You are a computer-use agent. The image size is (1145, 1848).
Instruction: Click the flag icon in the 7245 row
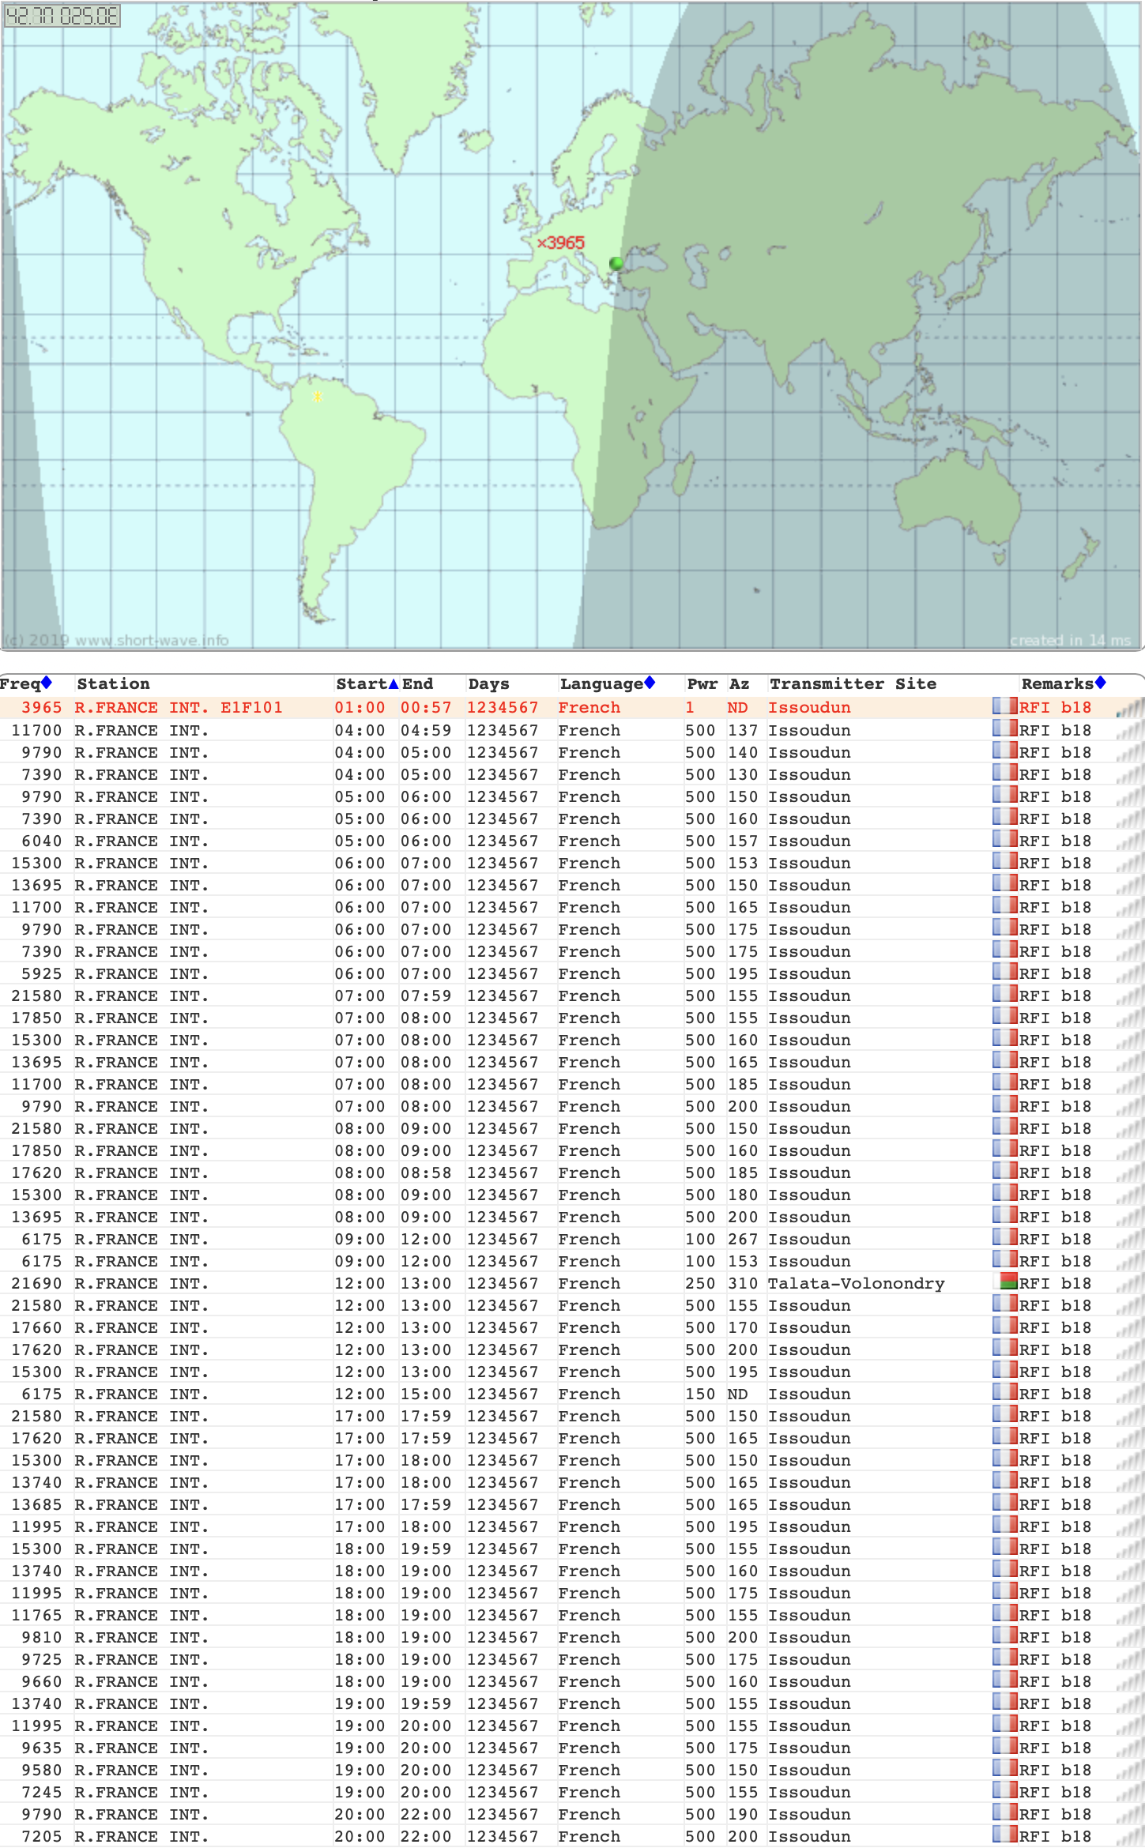[1005, 1790]
